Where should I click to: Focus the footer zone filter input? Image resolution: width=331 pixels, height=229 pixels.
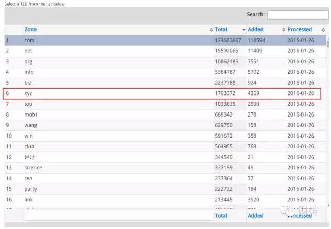click(118, 216)
